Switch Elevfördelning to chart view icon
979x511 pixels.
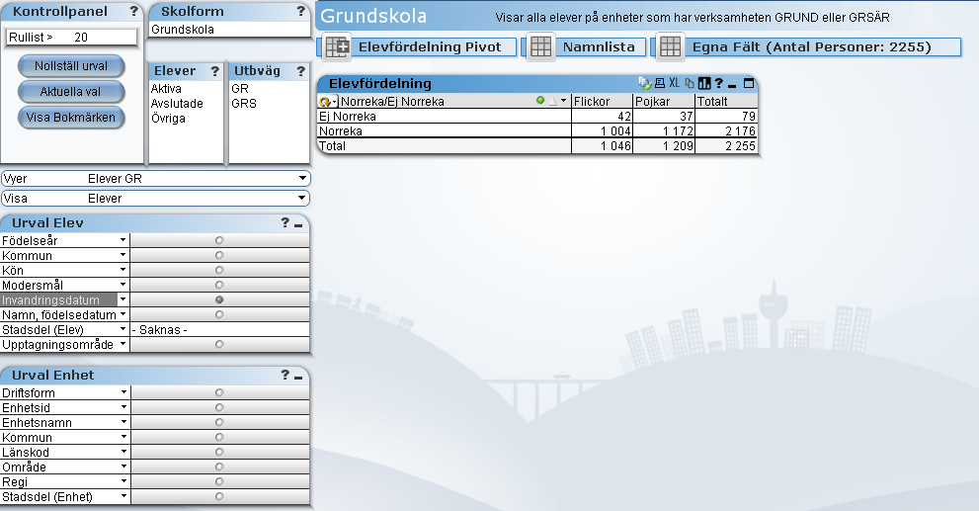pos(704,83)
